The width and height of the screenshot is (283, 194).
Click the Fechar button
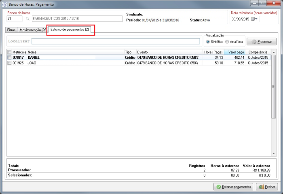pyautogui.click(x=266, y=187)
